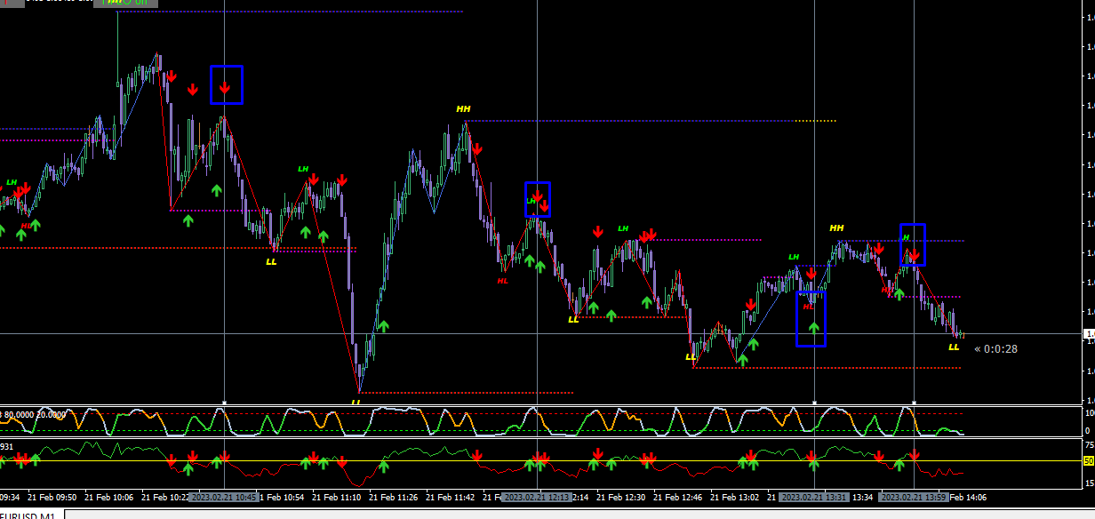The height and width of the screenshot is (519, 1095).
Task: Click the highlighted 2023.02.21 10:45 time label
Action: (224, 498)
